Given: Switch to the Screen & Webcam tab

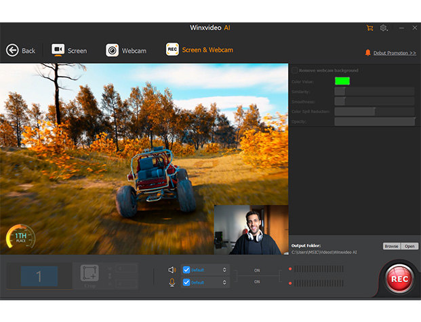Looking at the screenshot, I should click(199, 49).
